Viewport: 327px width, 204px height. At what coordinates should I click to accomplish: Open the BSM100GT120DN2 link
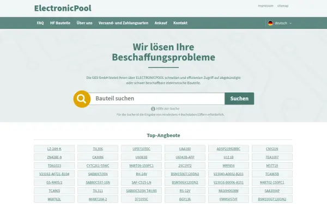(272, 200)
